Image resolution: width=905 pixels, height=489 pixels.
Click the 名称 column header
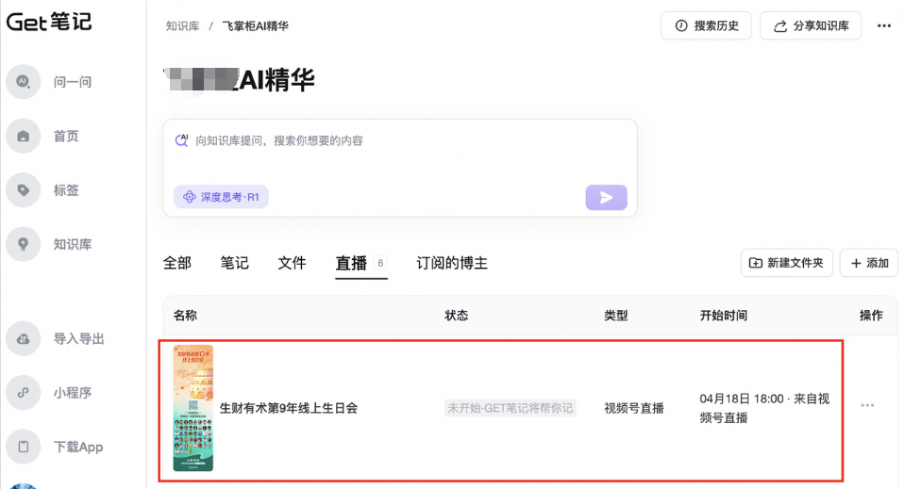click(185, 316)
